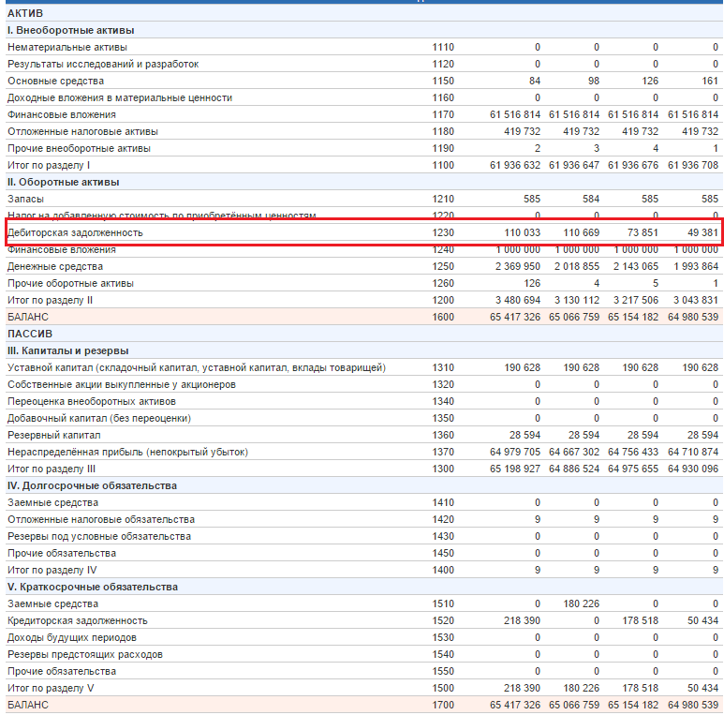This screenshot has height=715, width=724.
Task: Click the "I. Внеоборотные активы" heading
Action: tap(70, 30)
